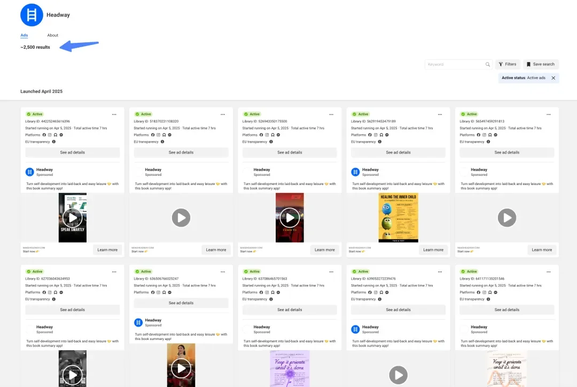Image resolution: width=577 pixels, height=387 pixels.
Task: Click EU transparency info icon on ad 637086465701563
Action: pyautogui.click(x=271, y=299)
